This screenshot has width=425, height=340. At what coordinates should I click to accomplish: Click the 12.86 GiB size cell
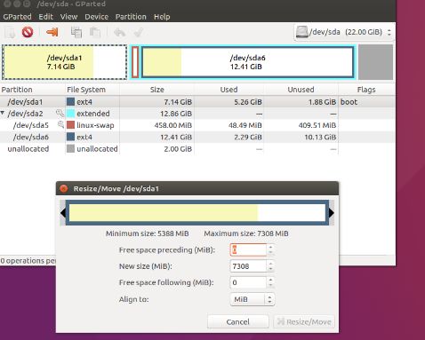(176, 114)
